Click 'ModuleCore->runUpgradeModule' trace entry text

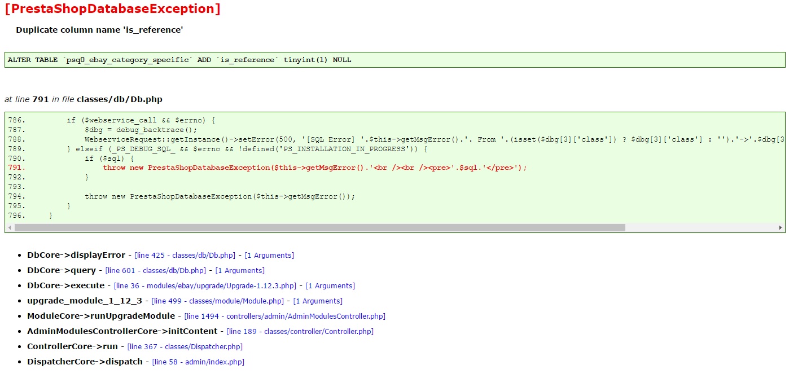[101, 316]
